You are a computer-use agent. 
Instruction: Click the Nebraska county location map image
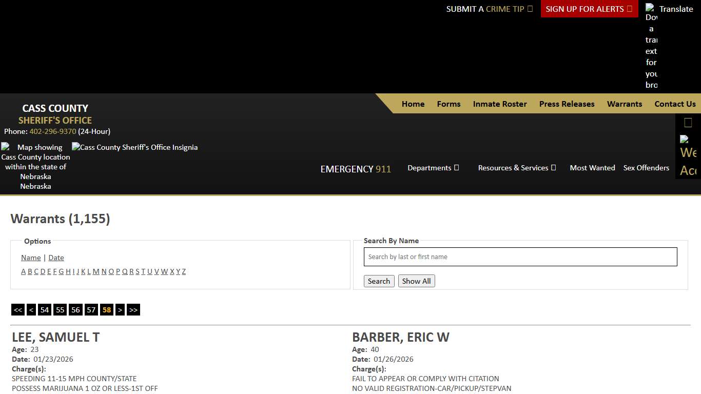35,166
